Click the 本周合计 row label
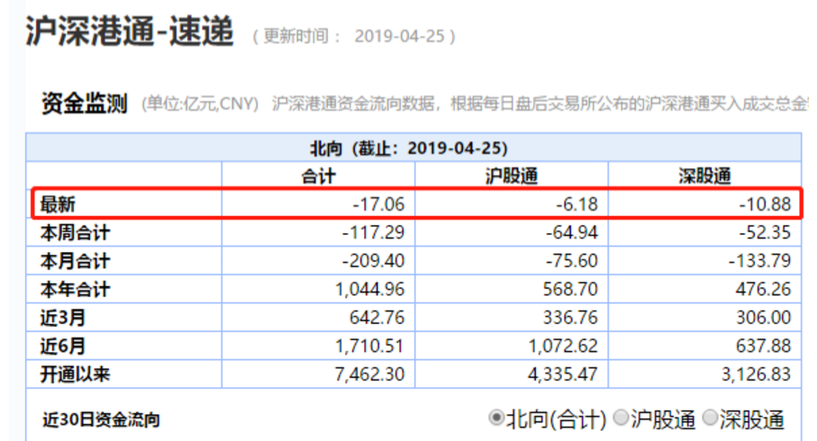This screenshot has height=441, width=817. click(x=76, y=233)
